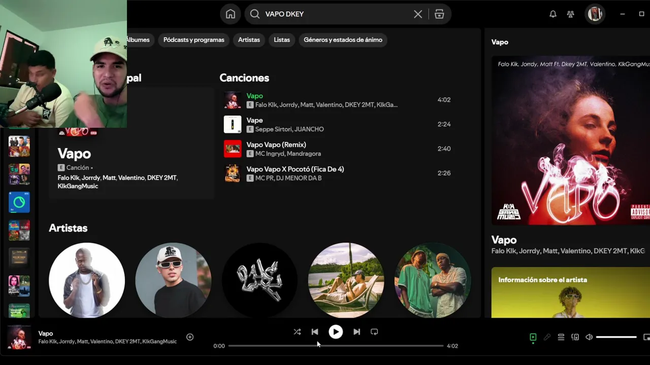The height and width of the screenshot is (365, 650).
Task: Skip to next track
Action: tap(356, 332)
